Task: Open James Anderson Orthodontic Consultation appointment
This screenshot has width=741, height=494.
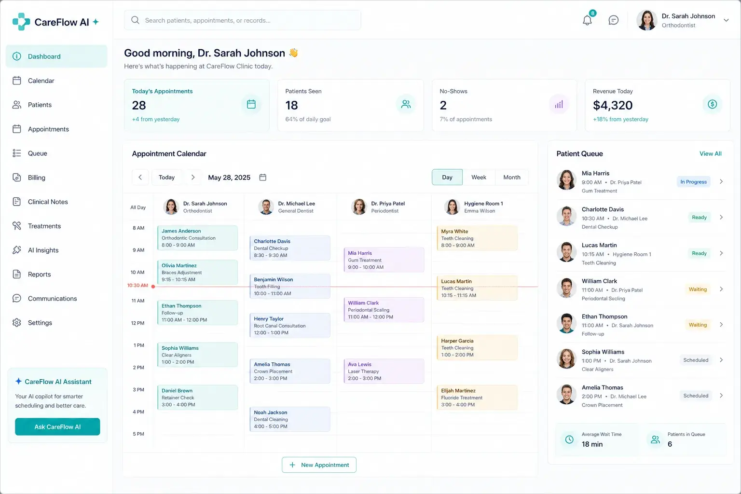Action: pos(197,238)
